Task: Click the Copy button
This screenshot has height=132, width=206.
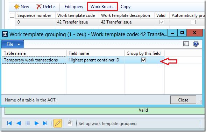Action: (x=126, y=7)
